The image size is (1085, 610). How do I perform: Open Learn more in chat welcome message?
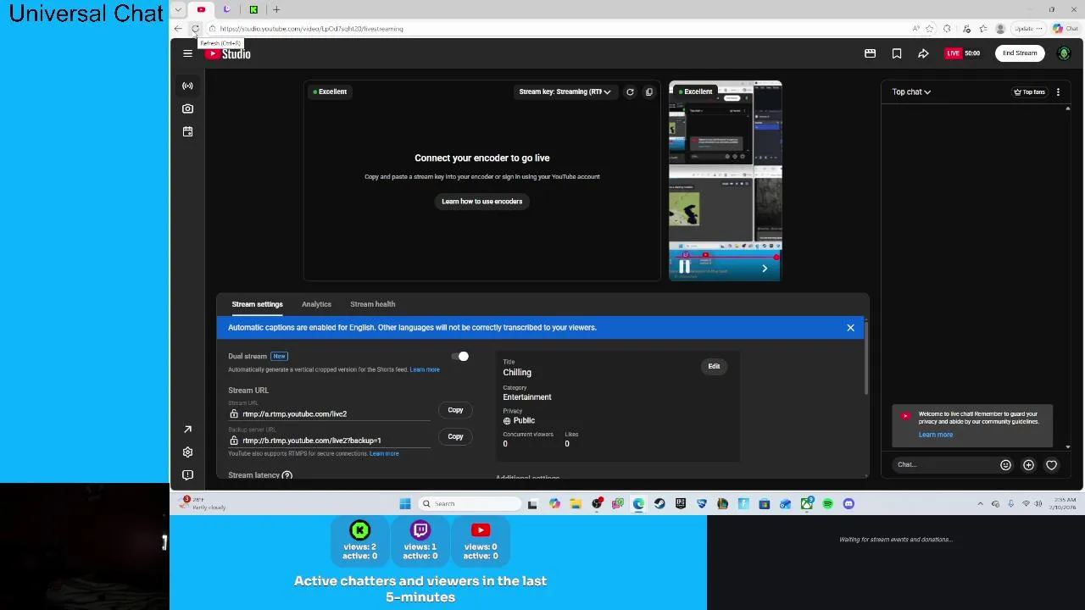pyautogui.click(x=935, y=435)
